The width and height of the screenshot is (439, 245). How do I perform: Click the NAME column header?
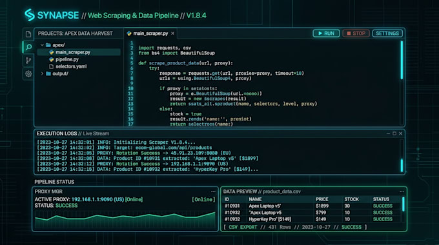tap(255, 199)
